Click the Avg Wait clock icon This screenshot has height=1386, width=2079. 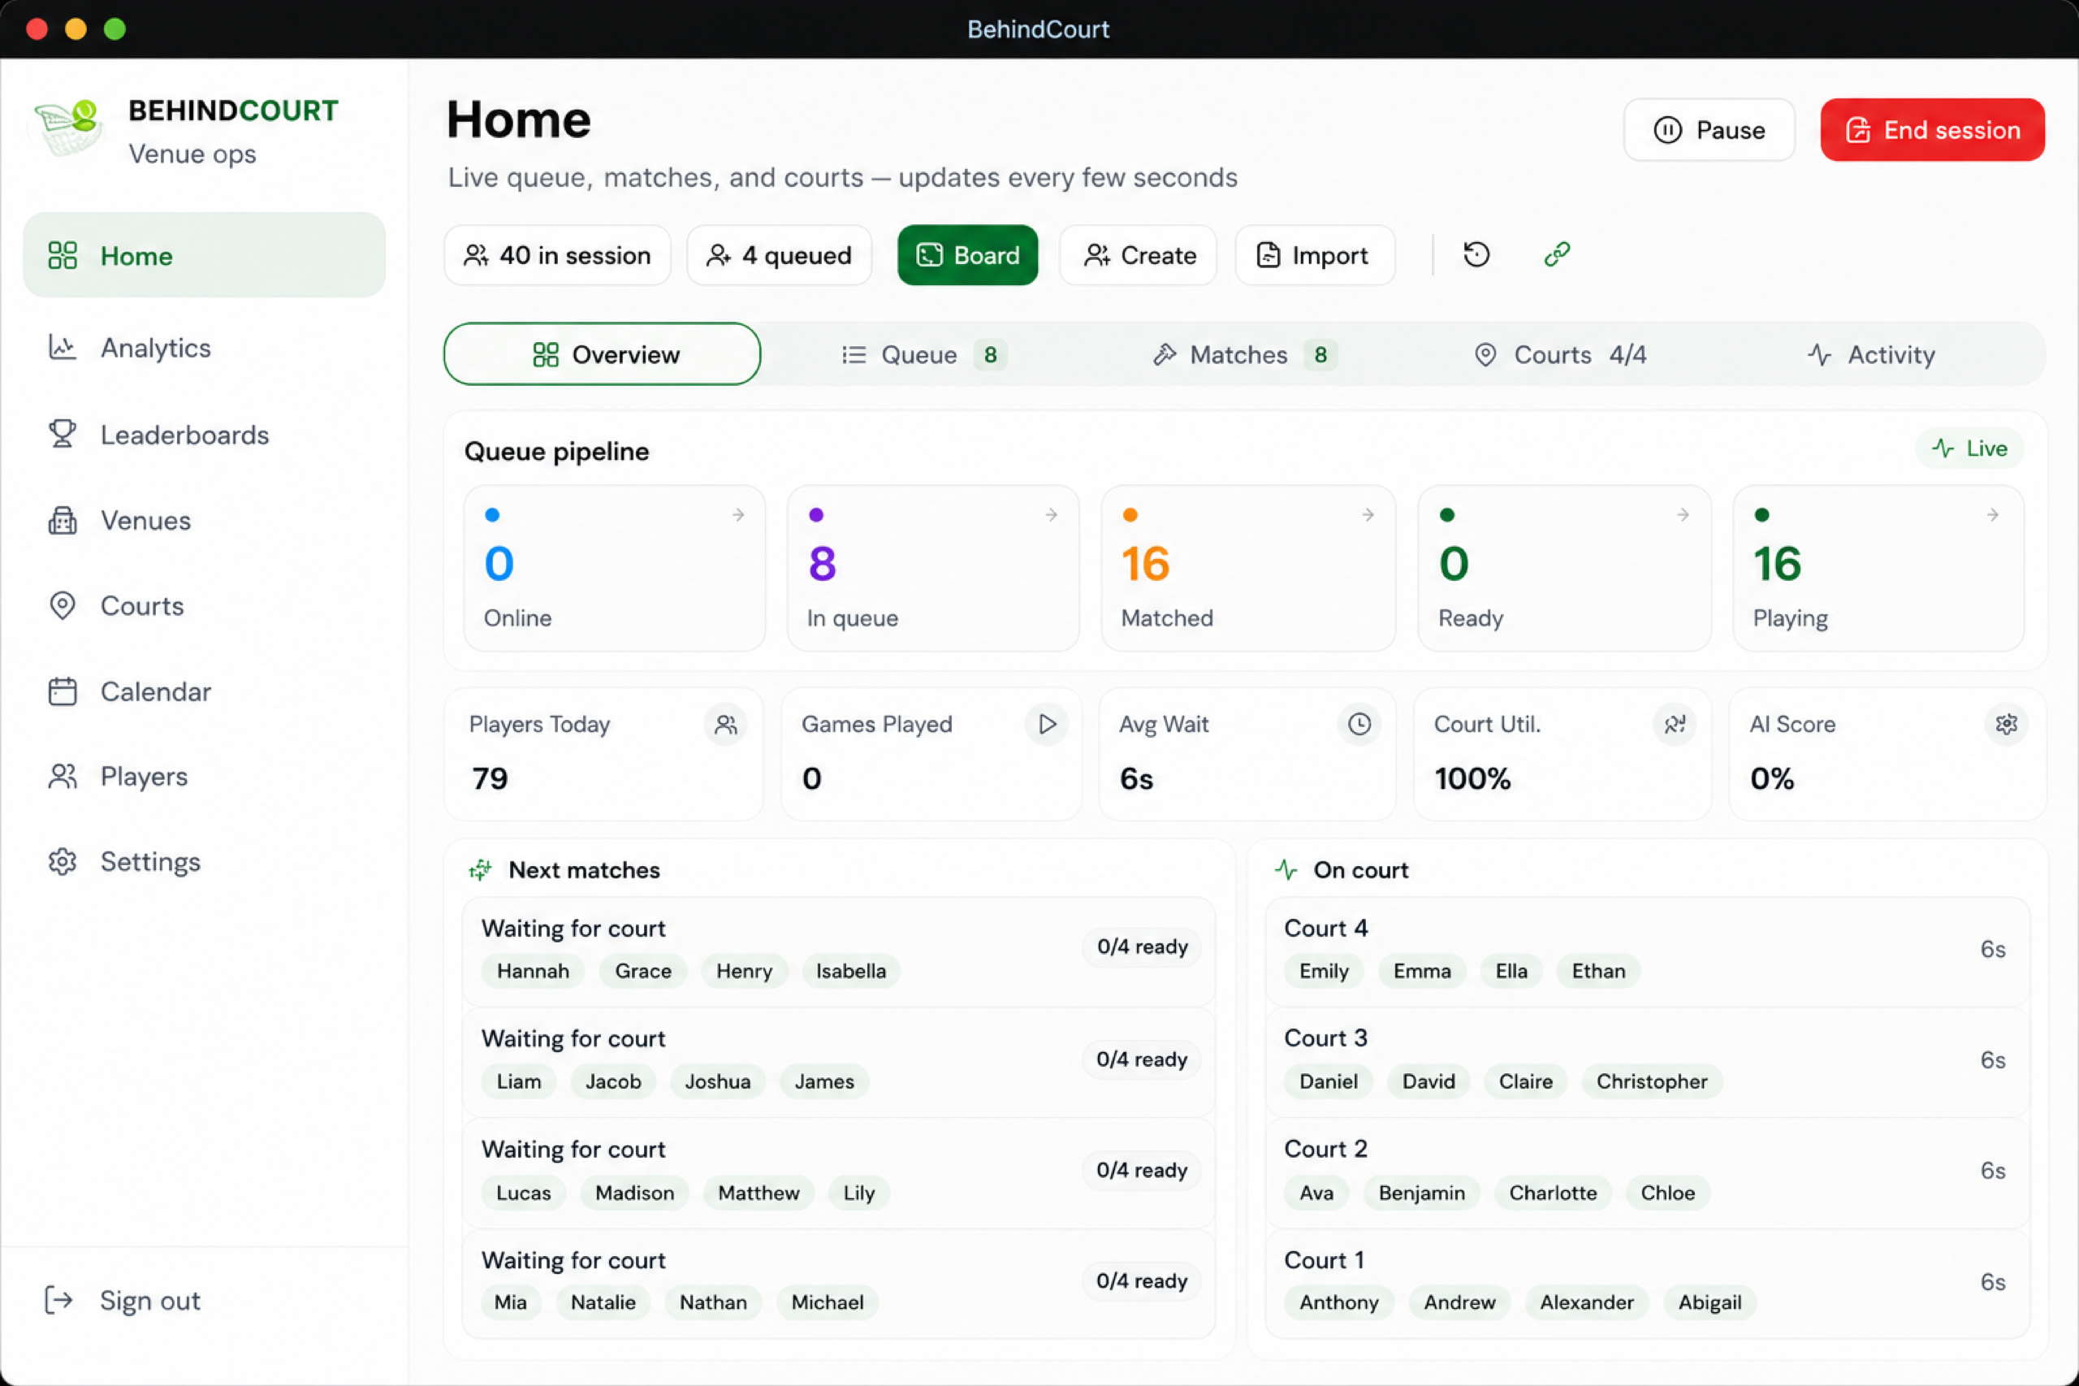(x=1359, y=725)
